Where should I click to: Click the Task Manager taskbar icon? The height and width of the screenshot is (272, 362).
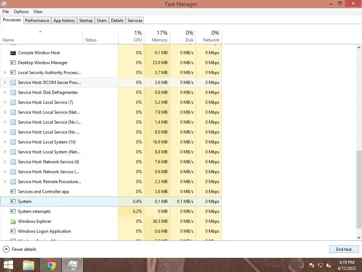pyautogui.click(x=72, y=265)
